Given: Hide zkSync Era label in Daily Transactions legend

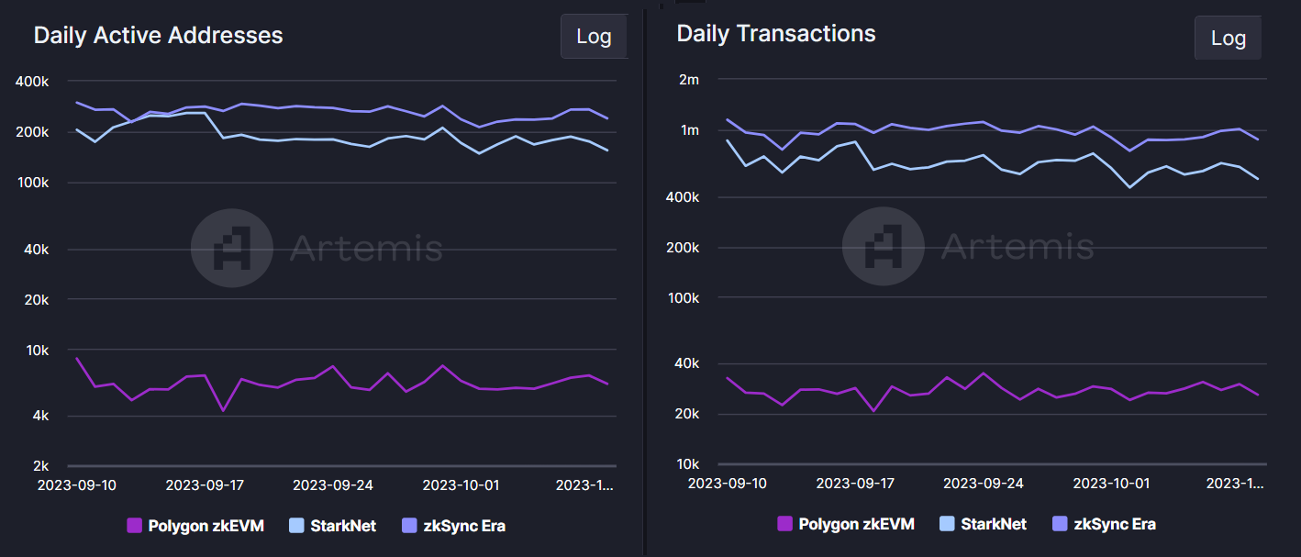Looking at the screenshot, I should click(x=1114, y=524).
